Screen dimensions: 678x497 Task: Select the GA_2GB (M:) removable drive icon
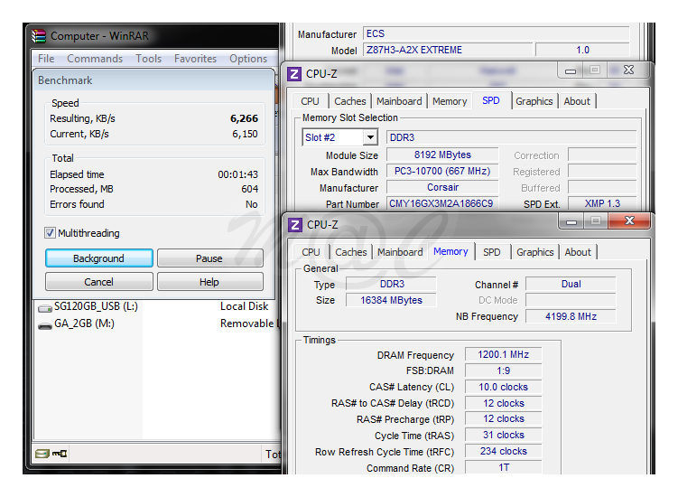tap(45, 324)
